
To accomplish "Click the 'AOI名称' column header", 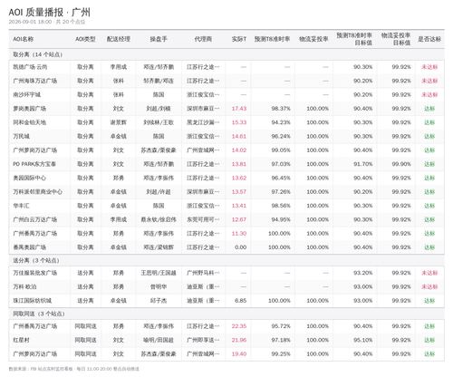I will (x=24, y=39).
